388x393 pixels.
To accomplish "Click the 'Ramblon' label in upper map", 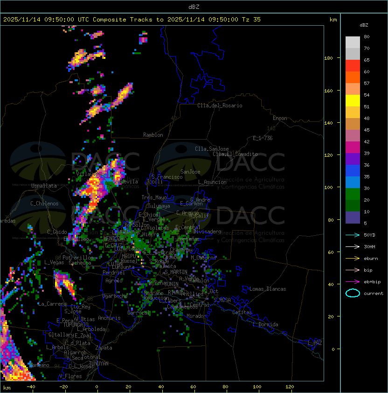I will 153,135.
